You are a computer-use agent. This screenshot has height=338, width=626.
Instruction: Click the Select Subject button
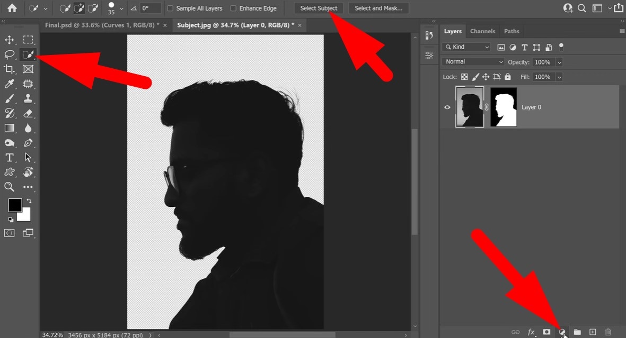(x=319, y=8)
